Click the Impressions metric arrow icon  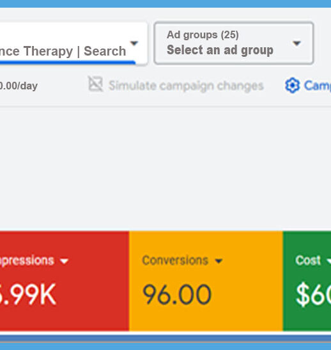click(x=64, y=261)
